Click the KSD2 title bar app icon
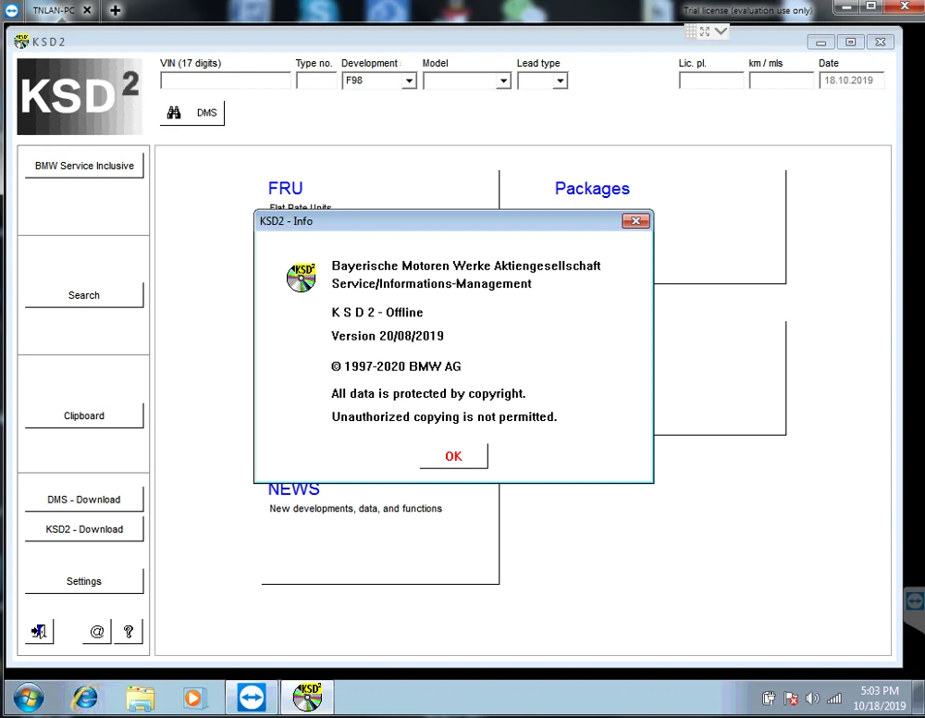This screenshot has width=925, height=718. pos(21,42)
